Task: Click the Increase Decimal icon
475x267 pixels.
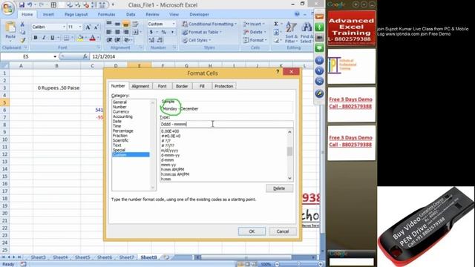Action: (x=151, y=39)
